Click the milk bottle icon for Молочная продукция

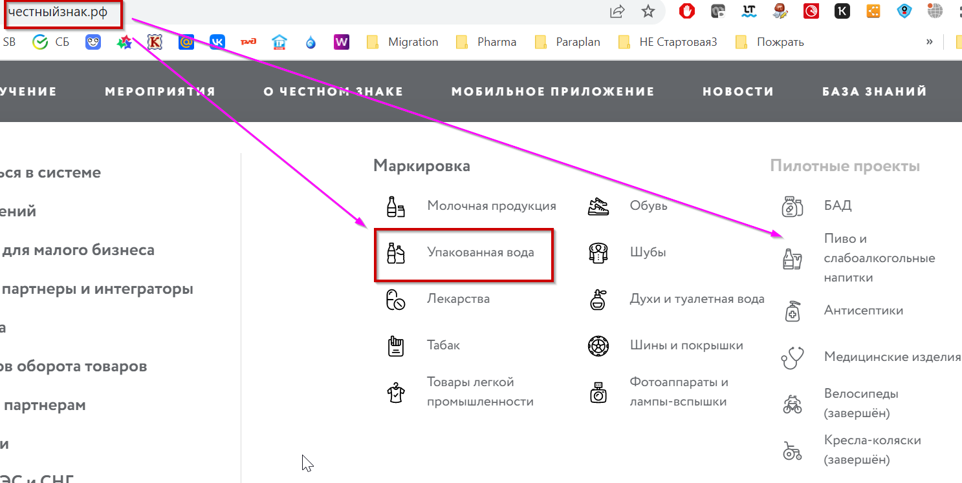point(395,207)
